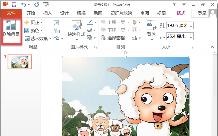Click the Redo/Repeat icon
Screen dimensions: 218x136
(x=37, y=5)
